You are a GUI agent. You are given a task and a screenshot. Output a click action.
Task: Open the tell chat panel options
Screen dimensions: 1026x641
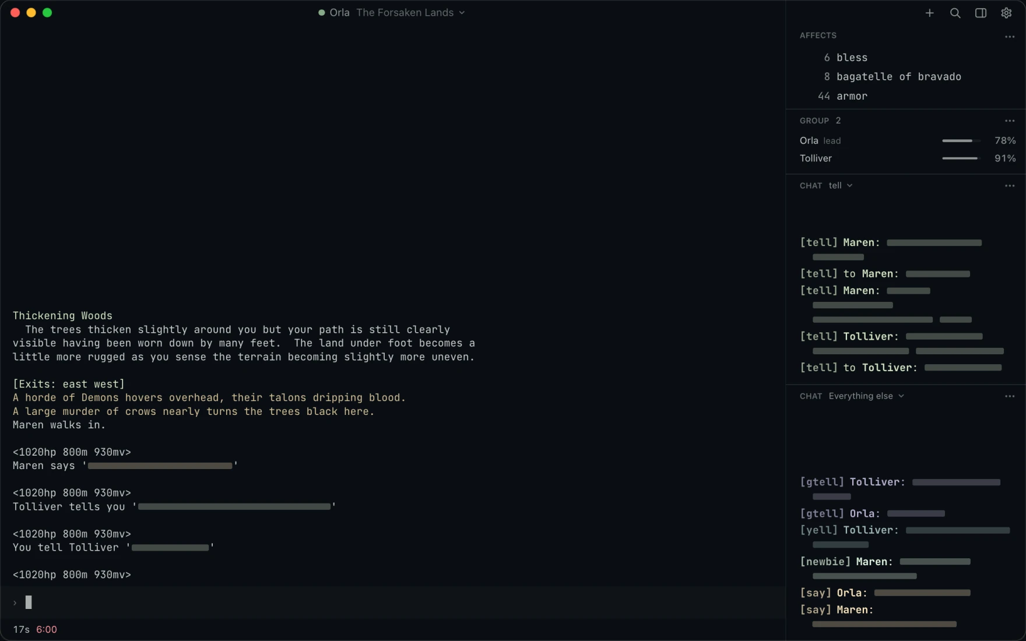pyautogui.click(x=1010, y=185)
